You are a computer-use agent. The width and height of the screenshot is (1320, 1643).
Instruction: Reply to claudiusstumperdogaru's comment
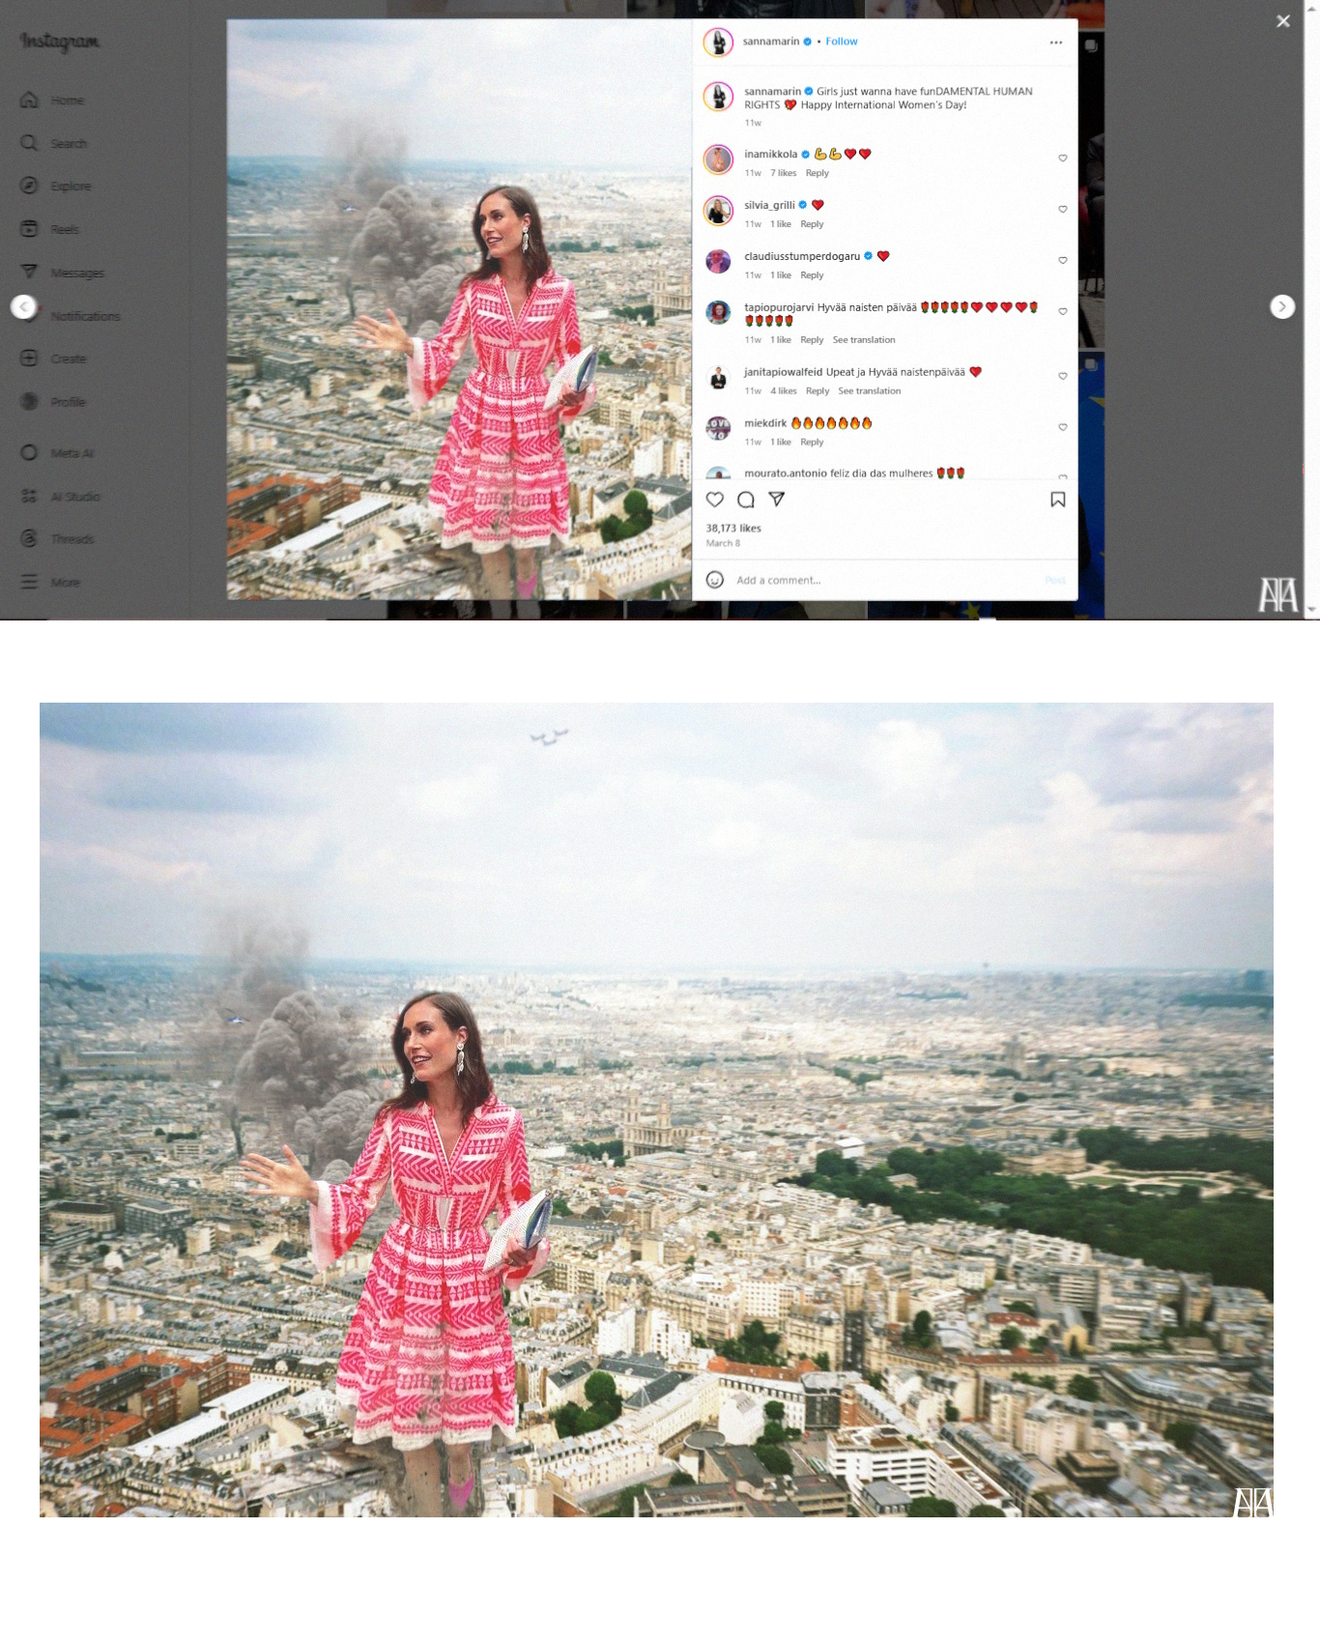pos(812,275)
